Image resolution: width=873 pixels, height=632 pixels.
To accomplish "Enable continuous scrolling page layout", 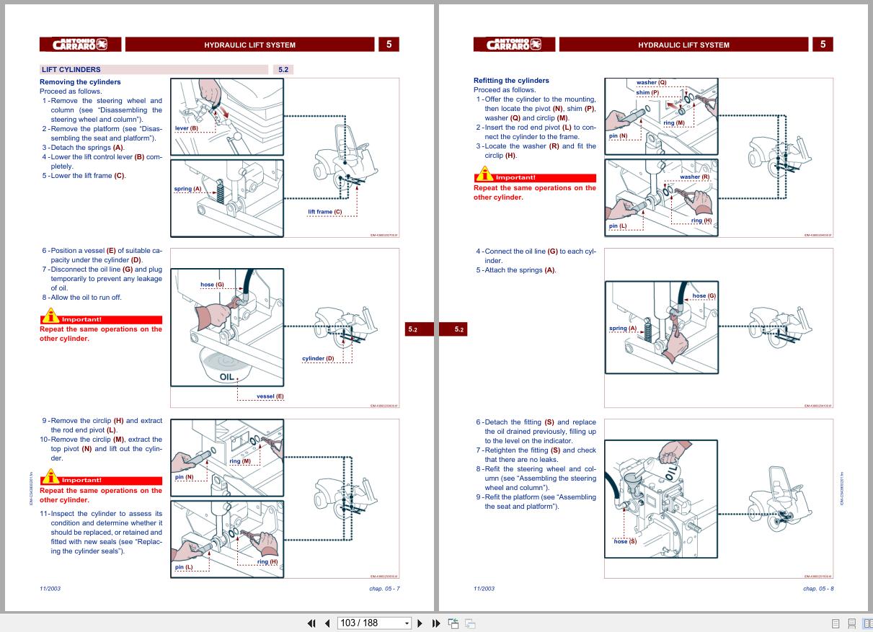I will point(852,623).
